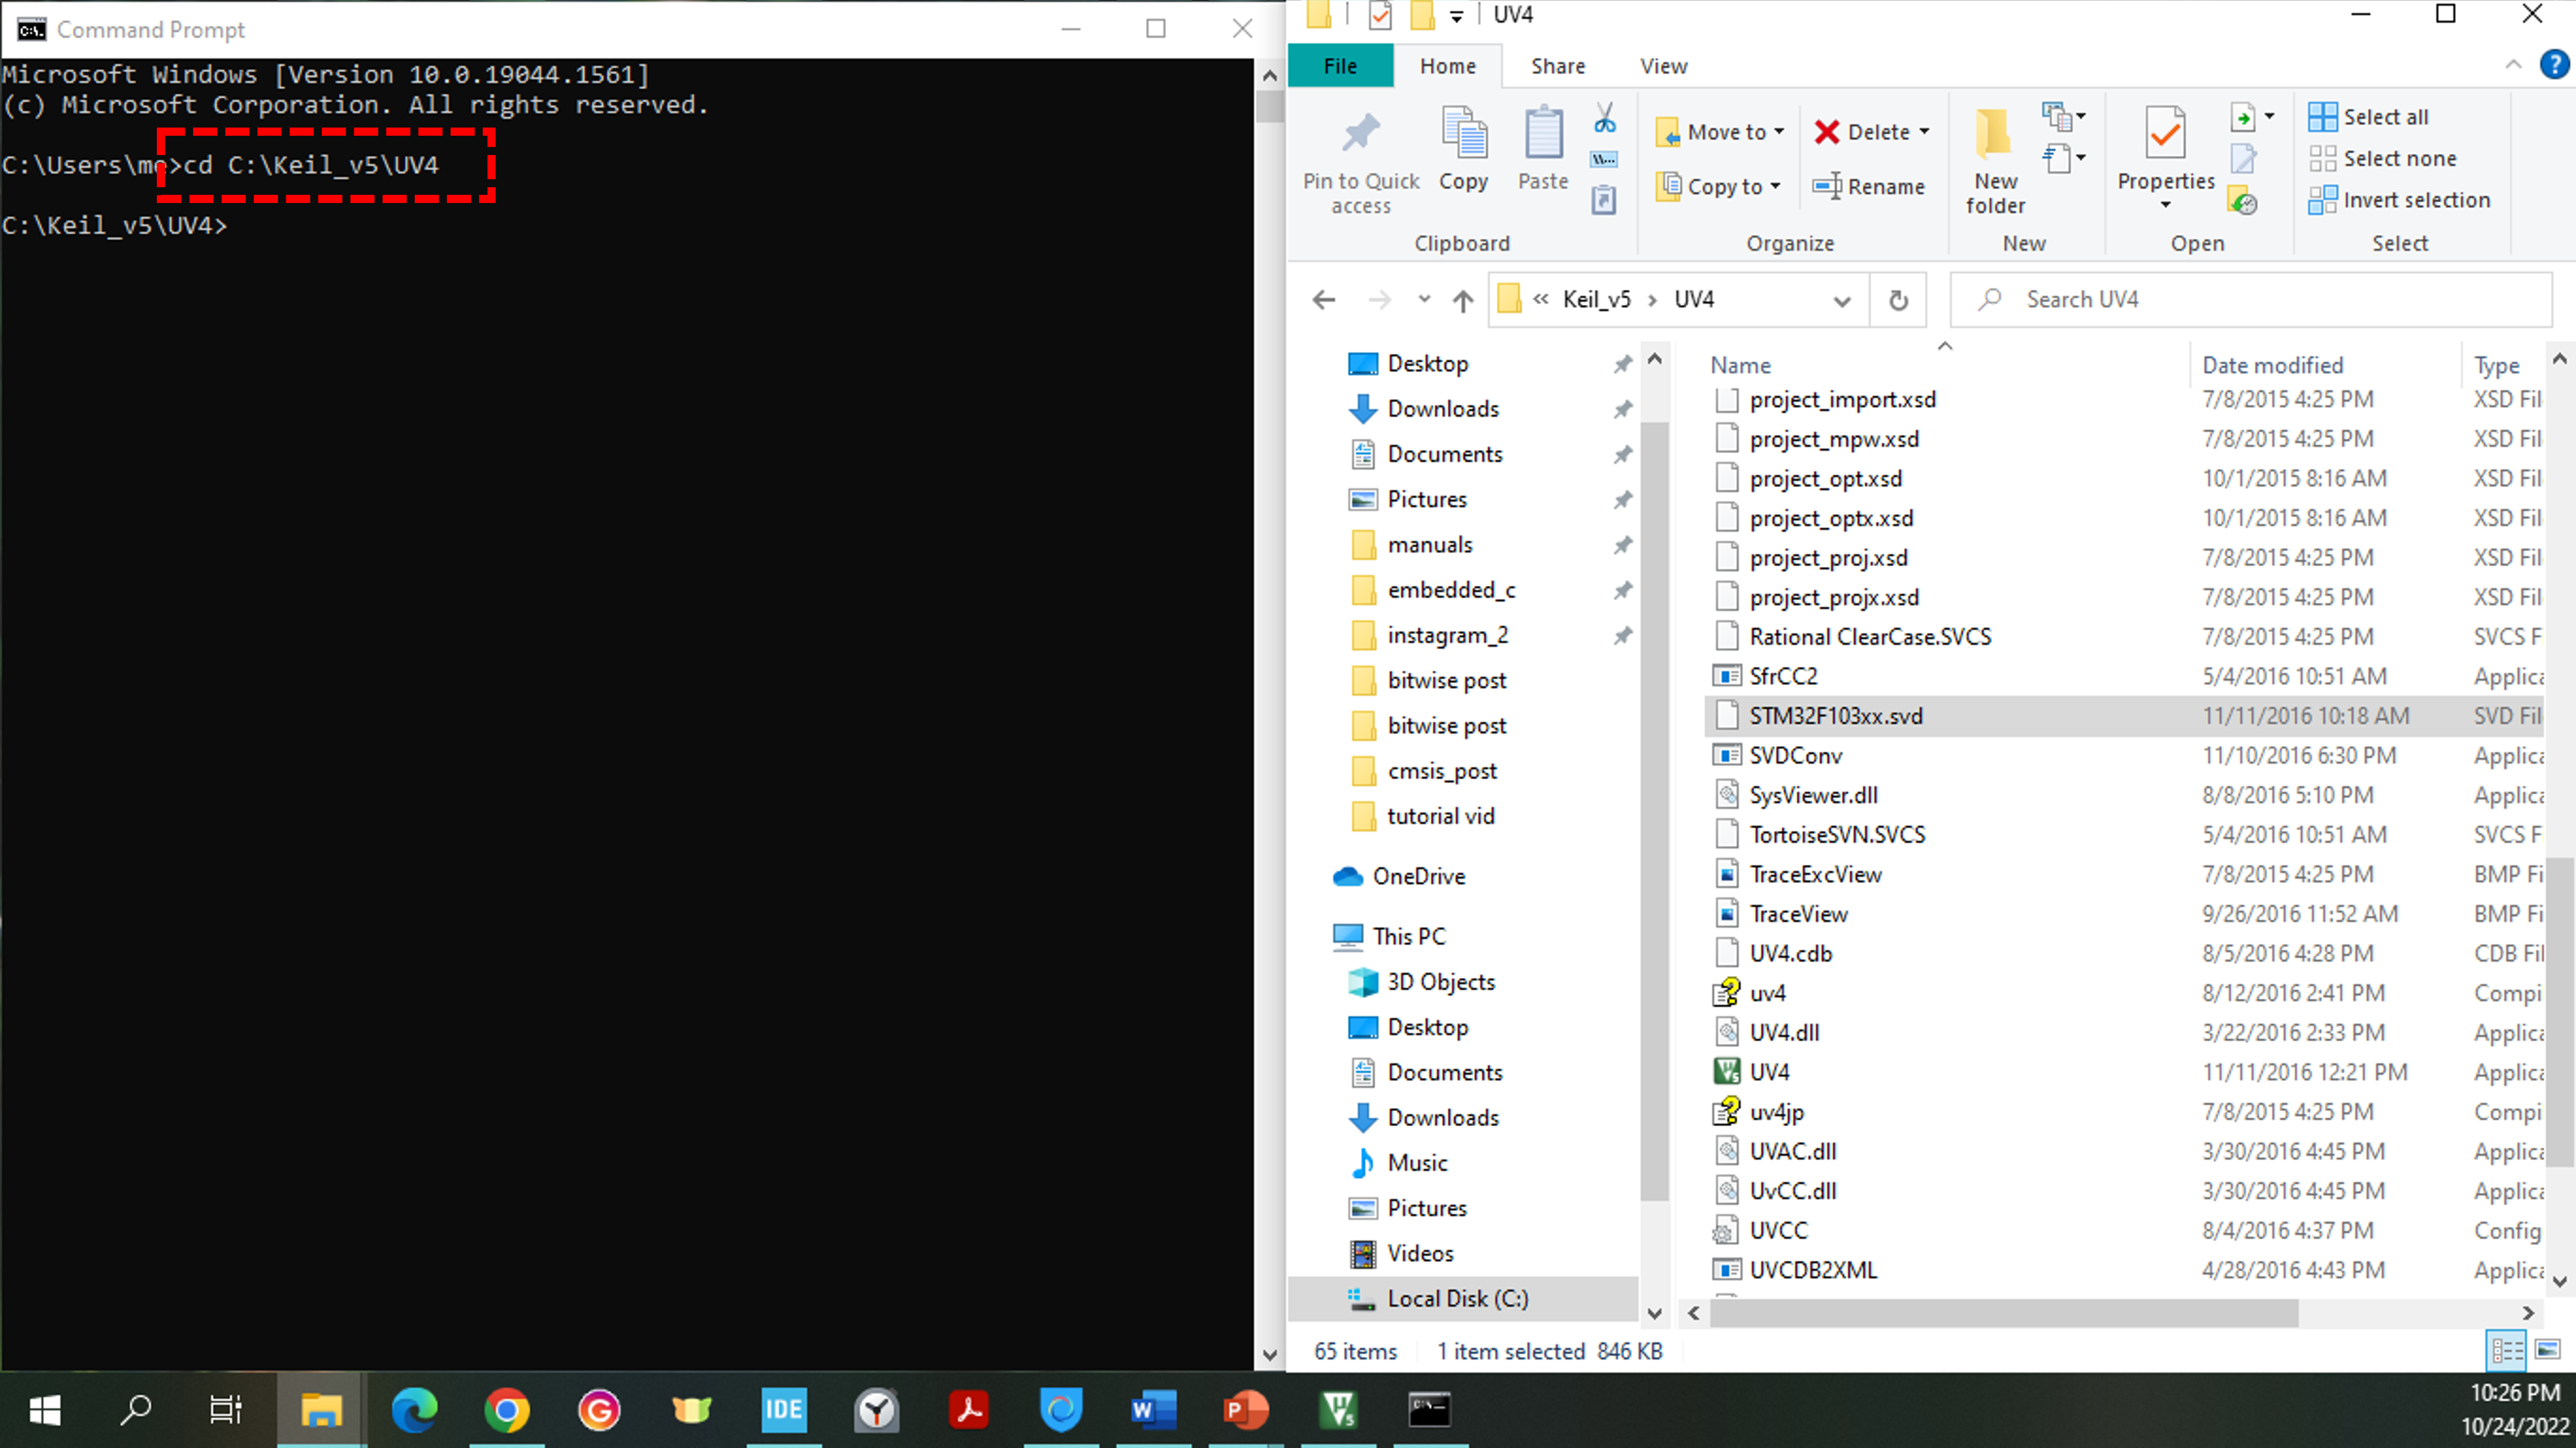Click the Copy ribbon icon
Viewport: 2576px width, 1448px height.
click(1464, 133)
